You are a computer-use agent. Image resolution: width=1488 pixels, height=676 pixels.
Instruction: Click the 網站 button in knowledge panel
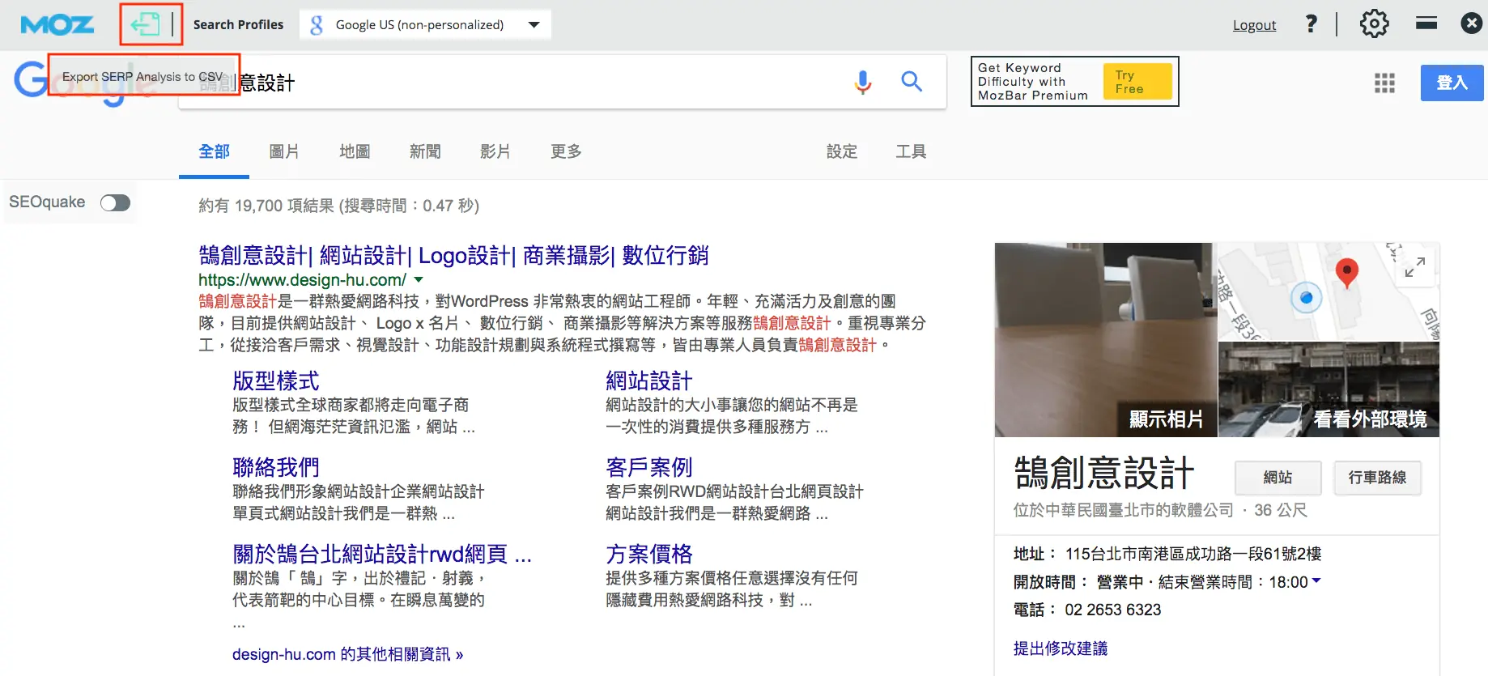[x=1278, y=478]
